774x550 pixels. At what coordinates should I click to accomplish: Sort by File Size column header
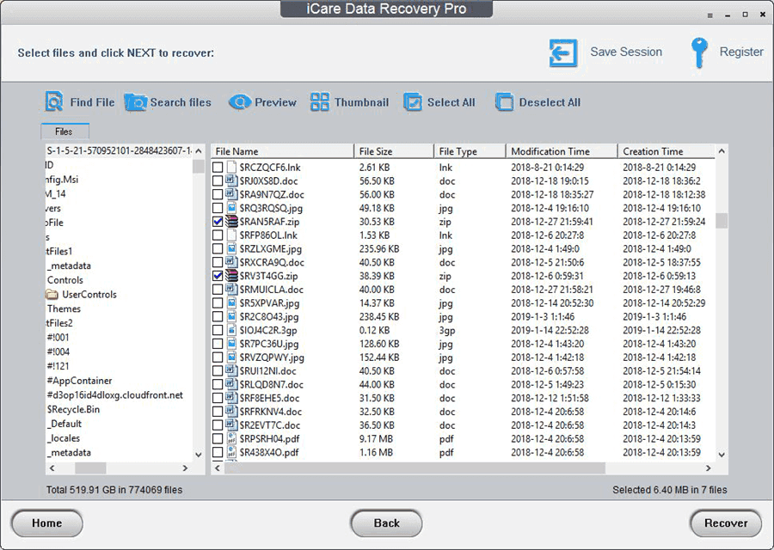pyautogui.click(x=394, y=151)
